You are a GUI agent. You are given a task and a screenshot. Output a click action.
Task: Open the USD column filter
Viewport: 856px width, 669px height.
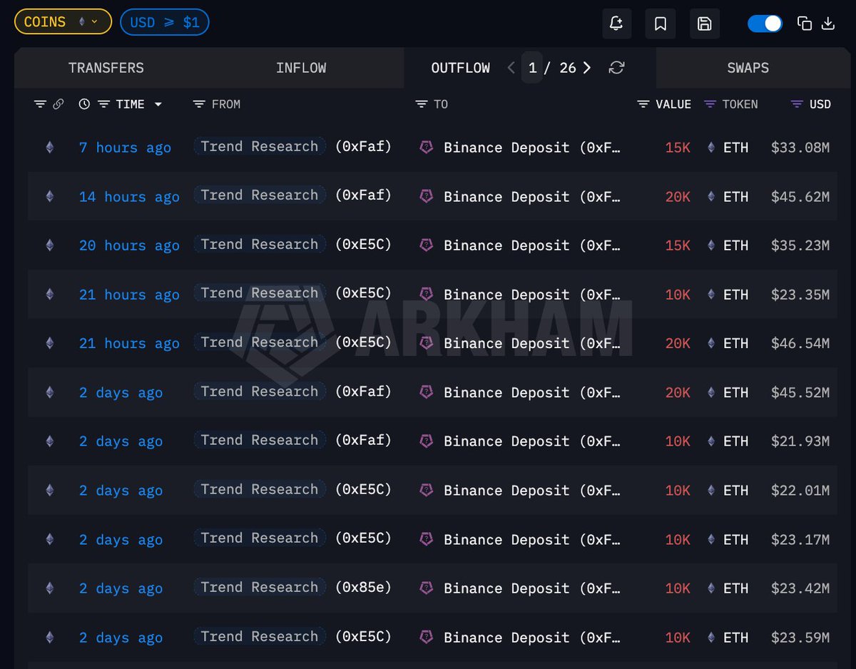point(797,104)
